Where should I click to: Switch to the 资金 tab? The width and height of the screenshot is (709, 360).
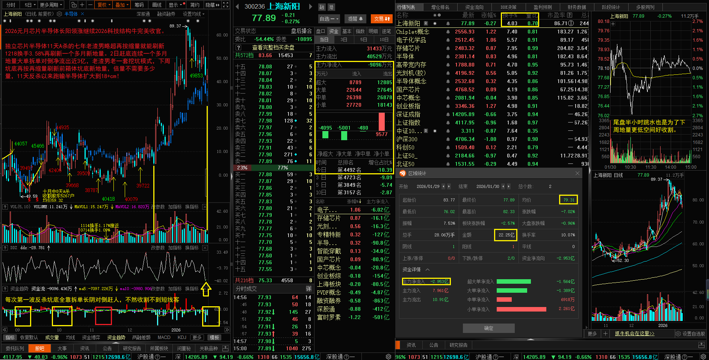(334, 31)
